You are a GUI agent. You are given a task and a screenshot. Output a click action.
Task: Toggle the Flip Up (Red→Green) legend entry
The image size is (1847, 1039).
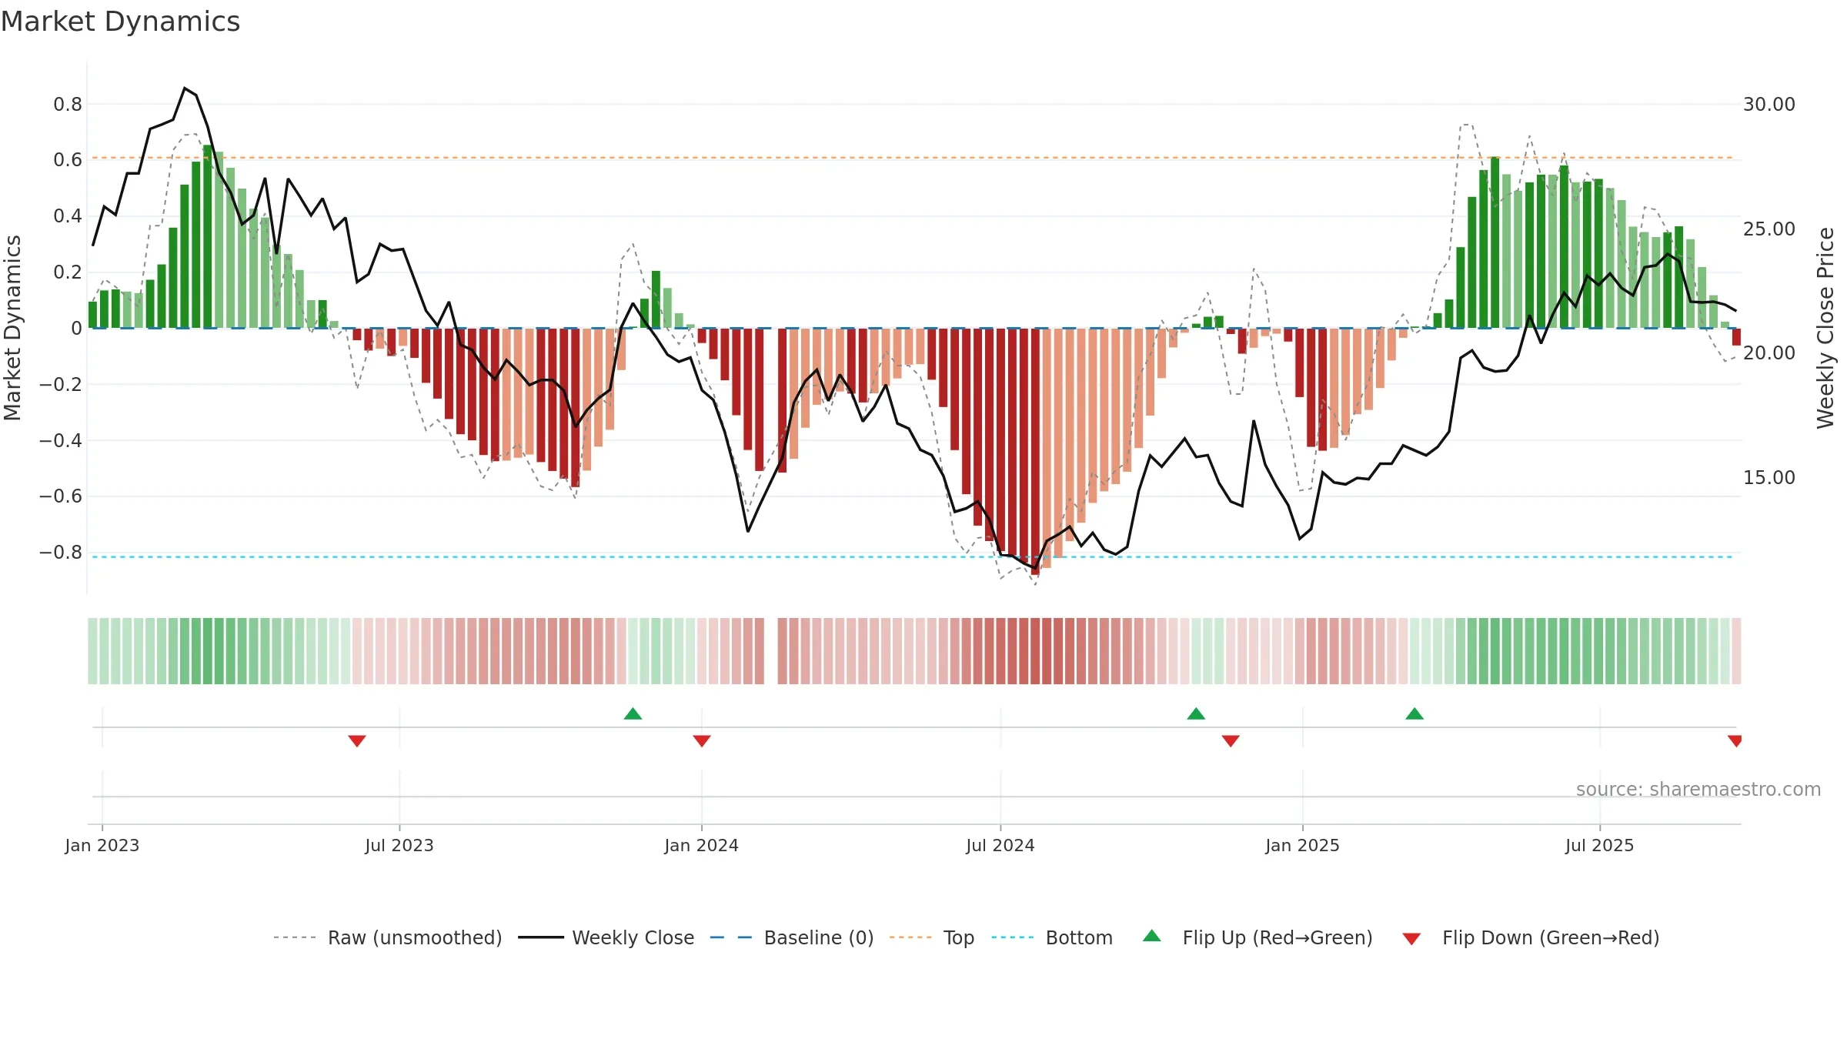click(x=1258, y=937)
